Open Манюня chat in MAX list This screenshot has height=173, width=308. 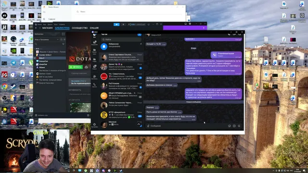pos(121,124)
